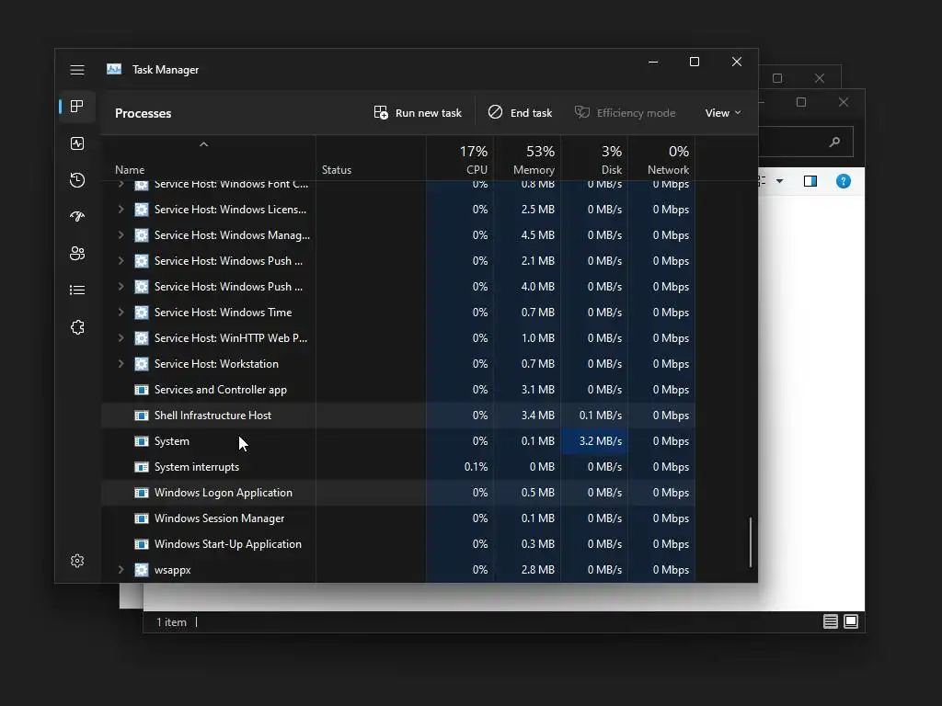Open the Performance page from sidebar
The width and height of the screenshot is (942, 706).
pyautogui.click(x=77, y=143)
